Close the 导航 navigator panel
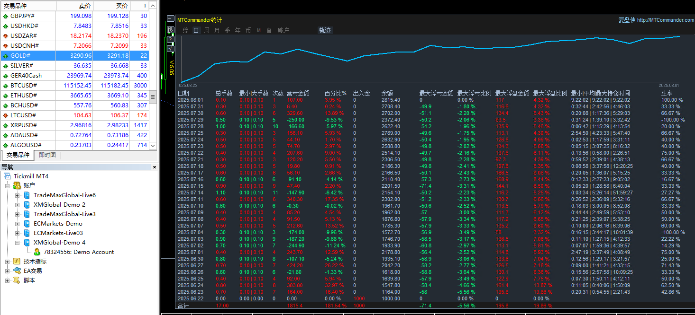Screen dimensions: 695x315 point(154,167)
